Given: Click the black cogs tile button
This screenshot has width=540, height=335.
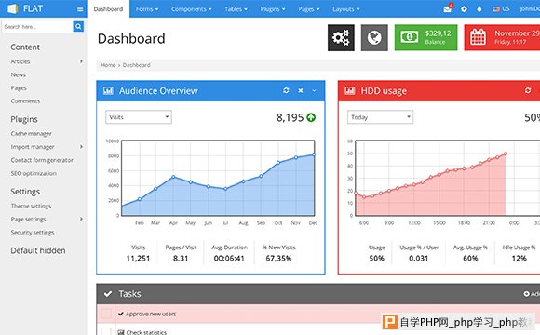Looking at the screenshot, I should click(341, 37).
